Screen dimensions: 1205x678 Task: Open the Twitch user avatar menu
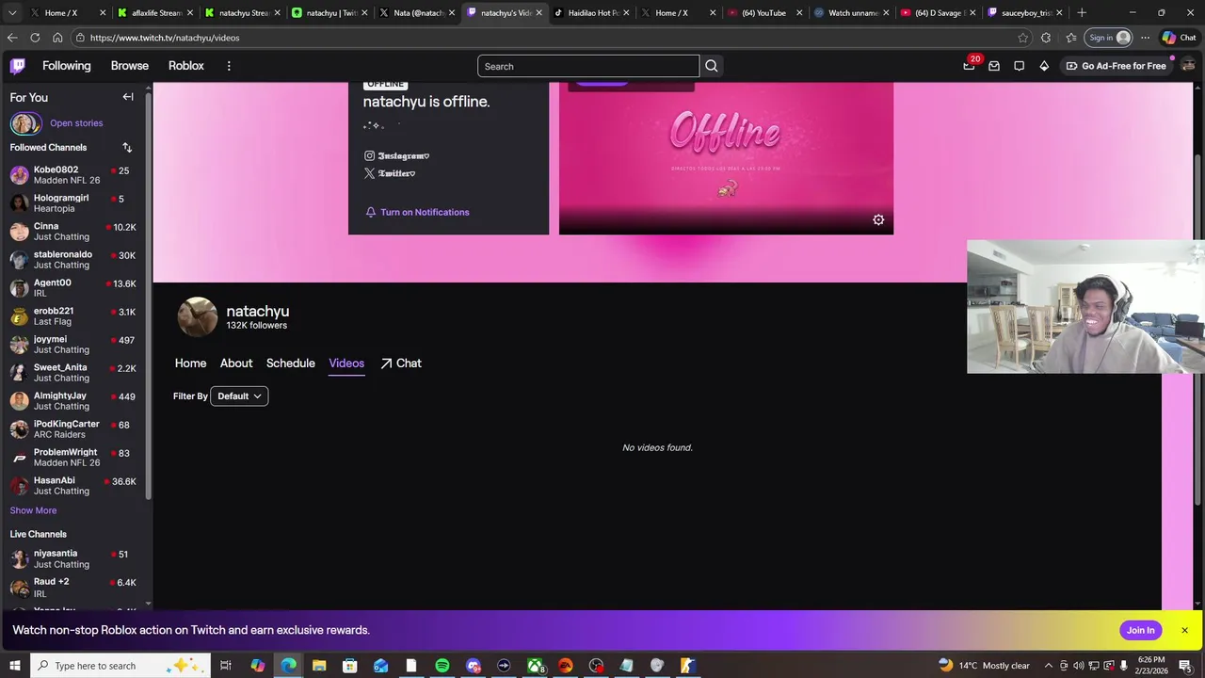(x=1188, y=65)
